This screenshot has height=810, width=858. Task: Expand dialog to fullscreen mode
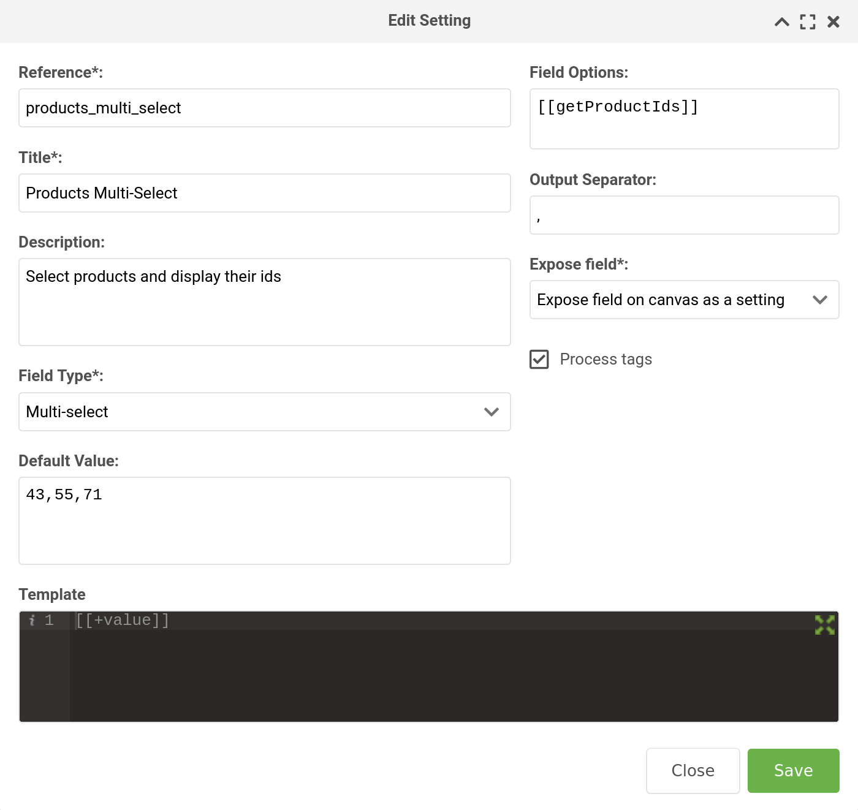tap(807, 21)
